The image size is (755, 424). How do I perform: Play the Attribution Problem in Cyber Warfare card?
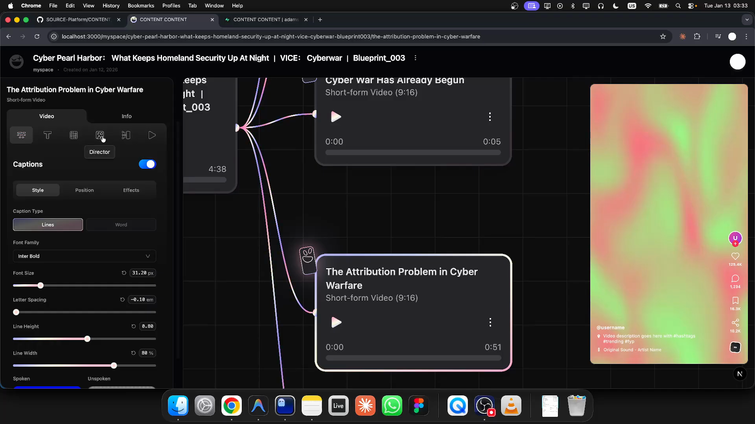coord(336,322)
